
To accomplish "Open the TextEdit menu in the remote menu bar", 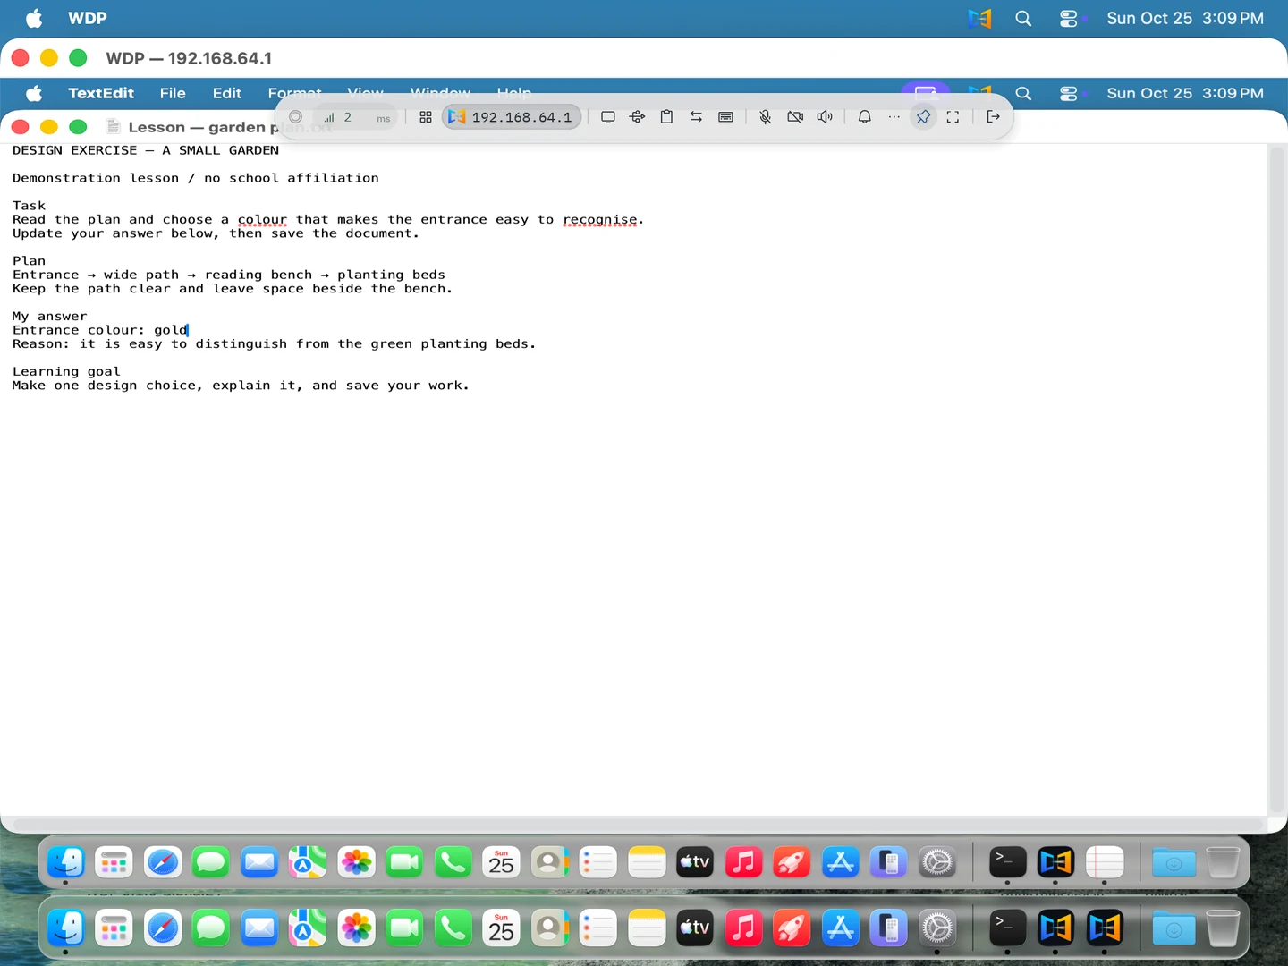I will coord(101,93).
